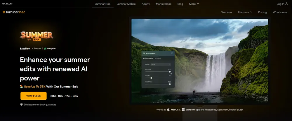
Task: Click the Atmosphere panel info icon
Action: 172,53
